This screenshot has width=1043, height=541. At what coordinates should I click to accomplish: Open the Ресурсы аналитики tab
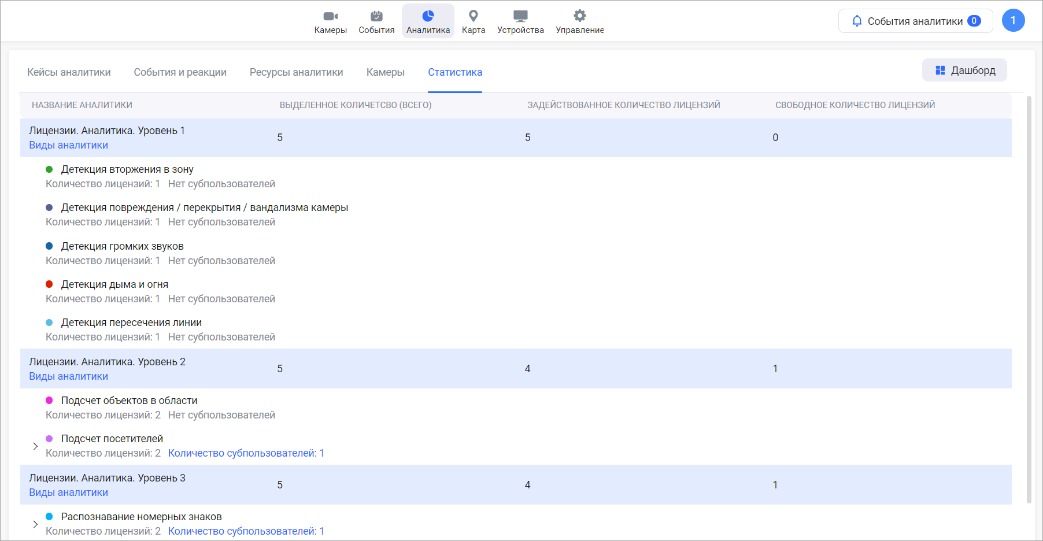coord(296,72)
